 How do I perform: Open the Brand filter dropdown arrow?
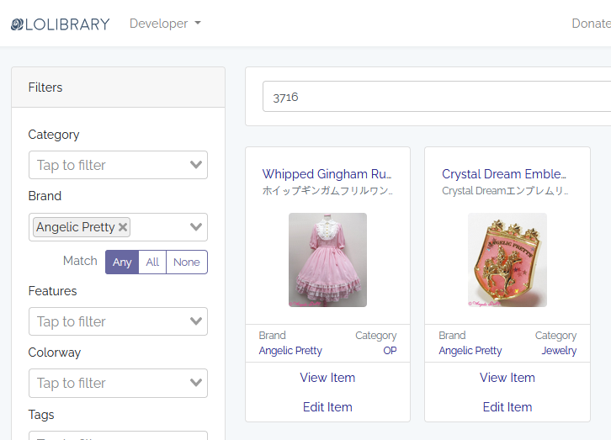(x=196, y=227)
